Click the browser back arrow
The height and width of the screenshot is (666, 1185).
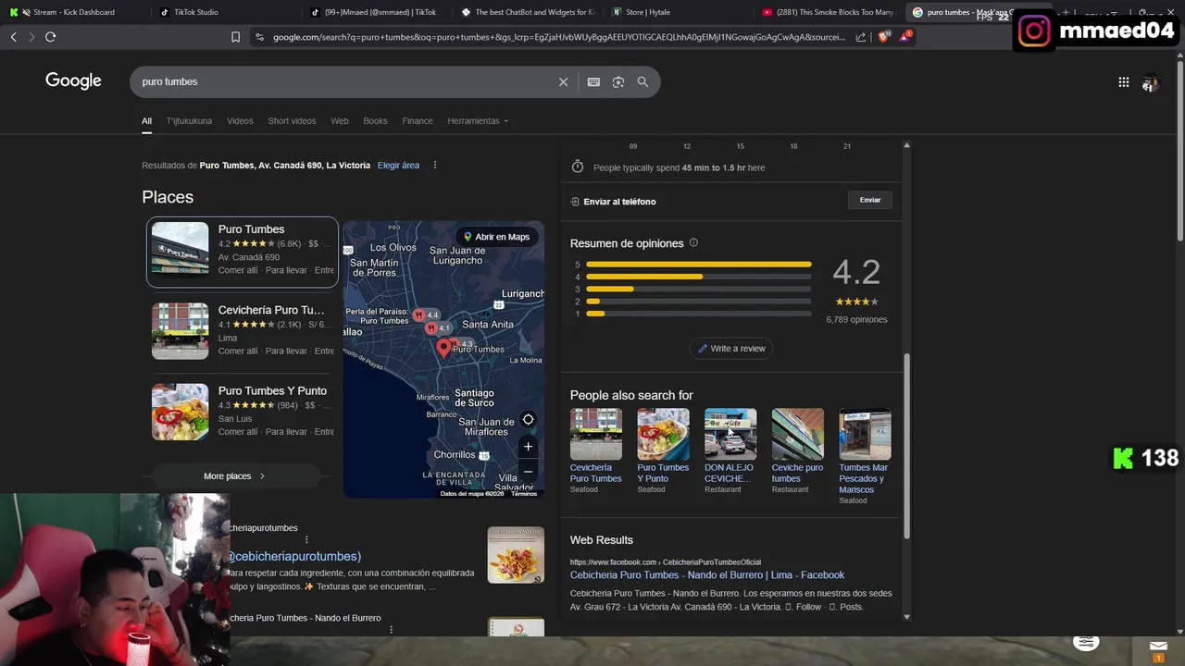click(x=13, y=37)
